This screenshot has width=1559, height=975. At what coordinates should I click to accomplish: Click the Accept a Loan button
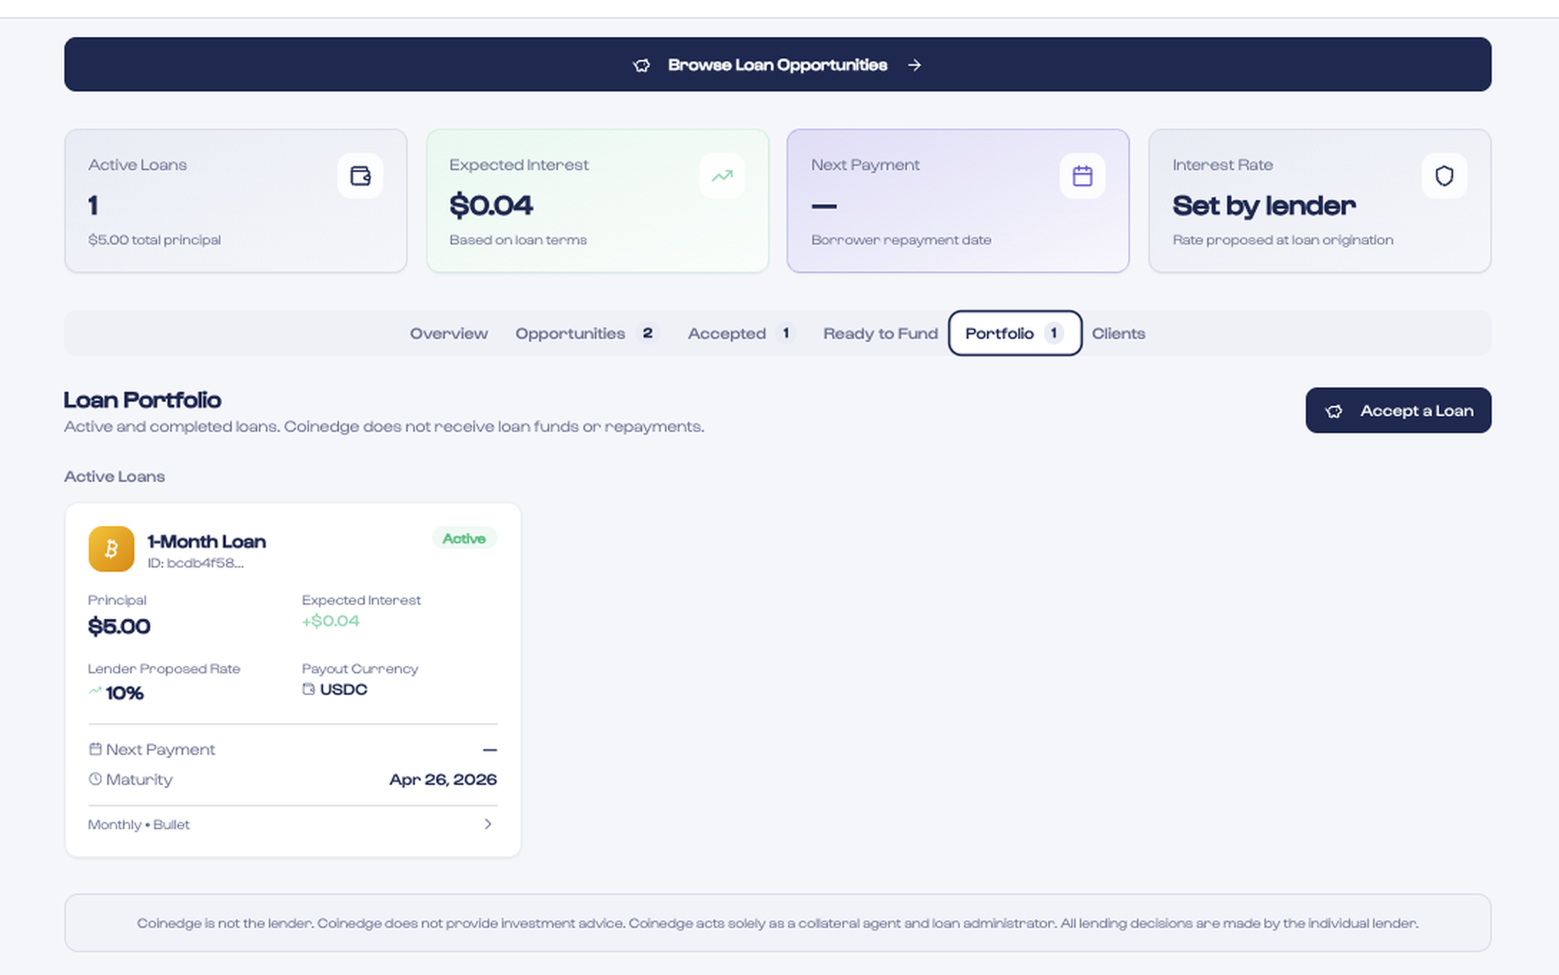point(1398,410)
